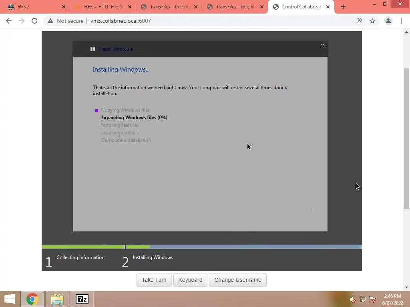This screenshot has height=307, width=410.
Task: Open File Explorer from taskbar
Action: click(x=57, y=299)
